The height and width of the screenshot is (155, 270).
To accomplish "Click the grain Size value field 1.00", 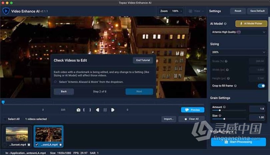I will pyautogui.click(x=257, y=117).
